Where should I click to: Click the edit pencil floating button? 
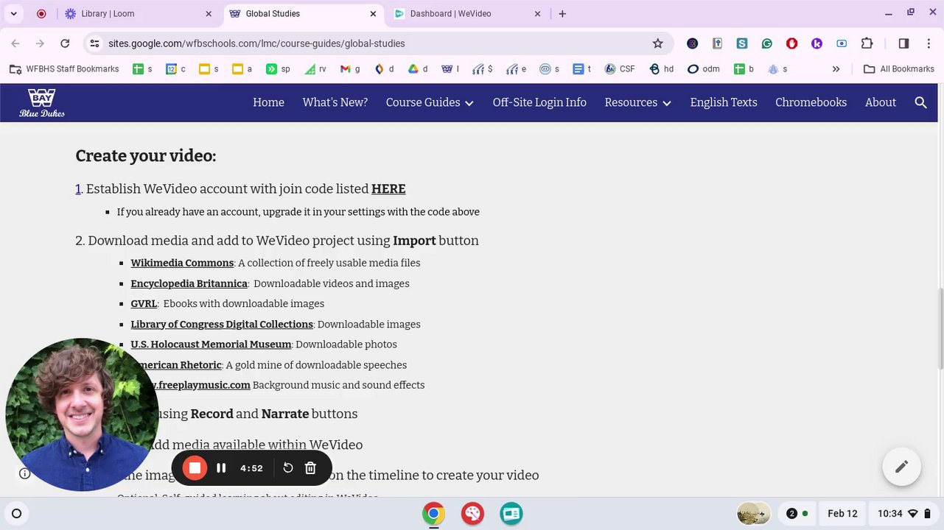[901, 467]
